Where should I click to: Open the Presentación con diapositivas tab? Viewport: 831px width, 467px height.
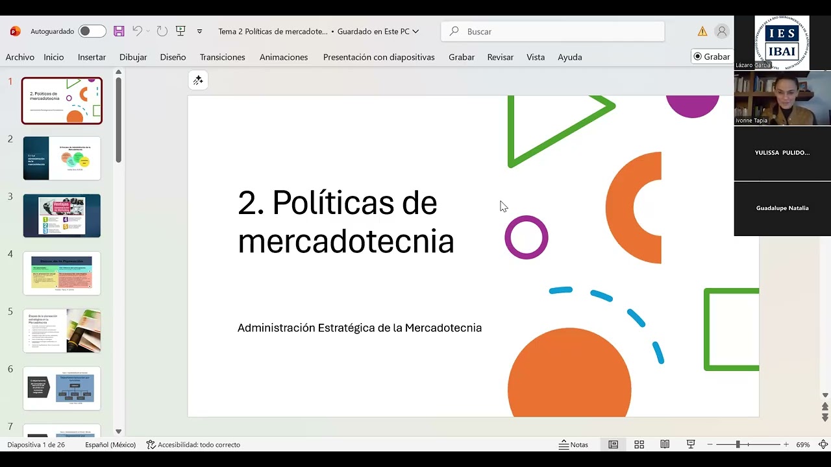coord(379,57)
